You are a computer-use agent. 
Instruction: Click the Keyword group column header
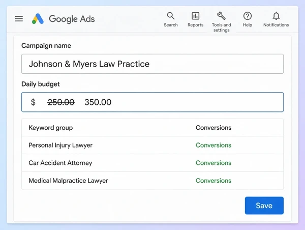[x=50, y=128]
